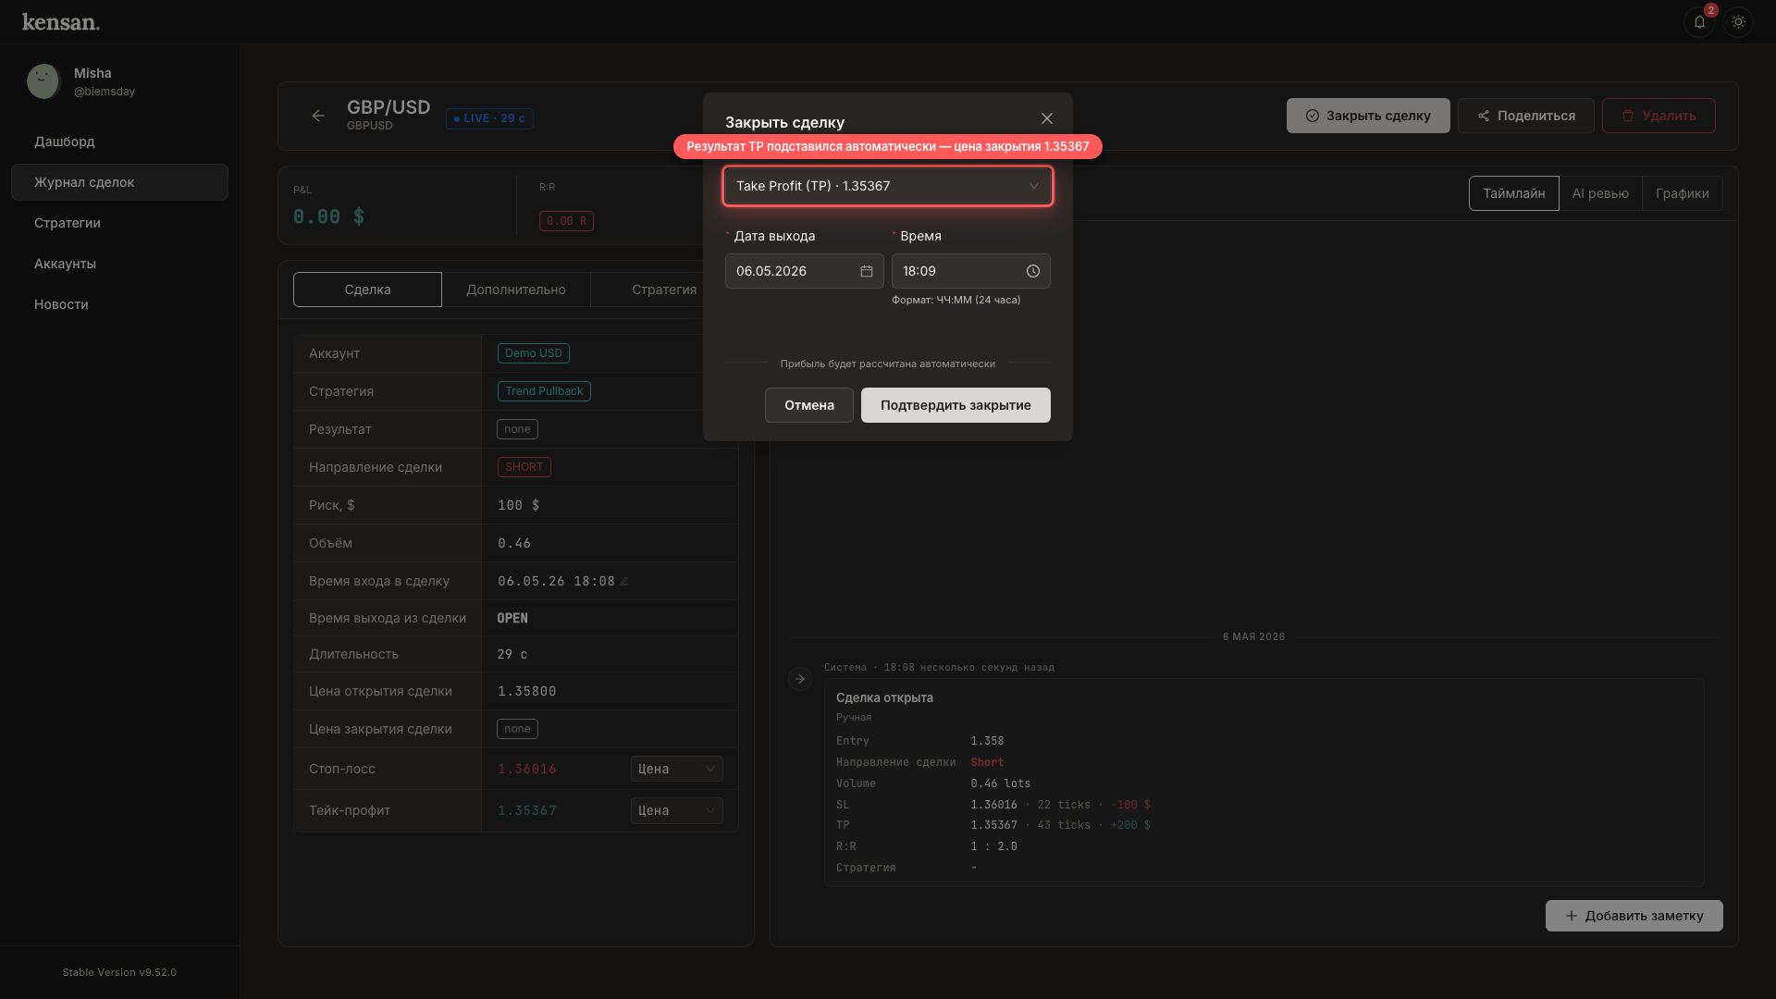Viewport: 1776px width, 999px height.
Task: Expand the Take Profit (TP) result dropdown
Action: tap(888, 186)
